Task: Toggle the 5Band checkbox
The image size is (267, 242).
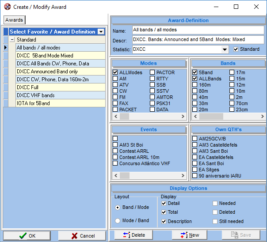Action: 195,72
